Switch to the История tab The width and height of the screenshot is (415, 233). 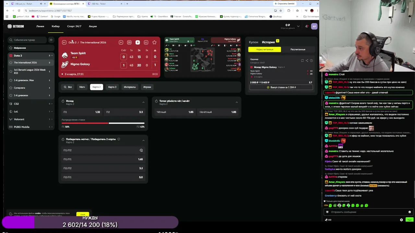[x=268, y=42]
